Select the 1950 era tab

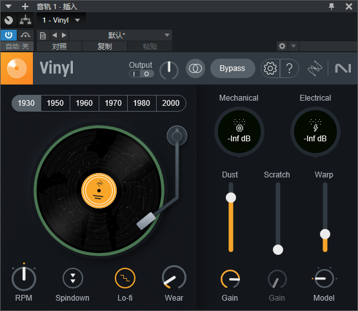tap(55, 103)
